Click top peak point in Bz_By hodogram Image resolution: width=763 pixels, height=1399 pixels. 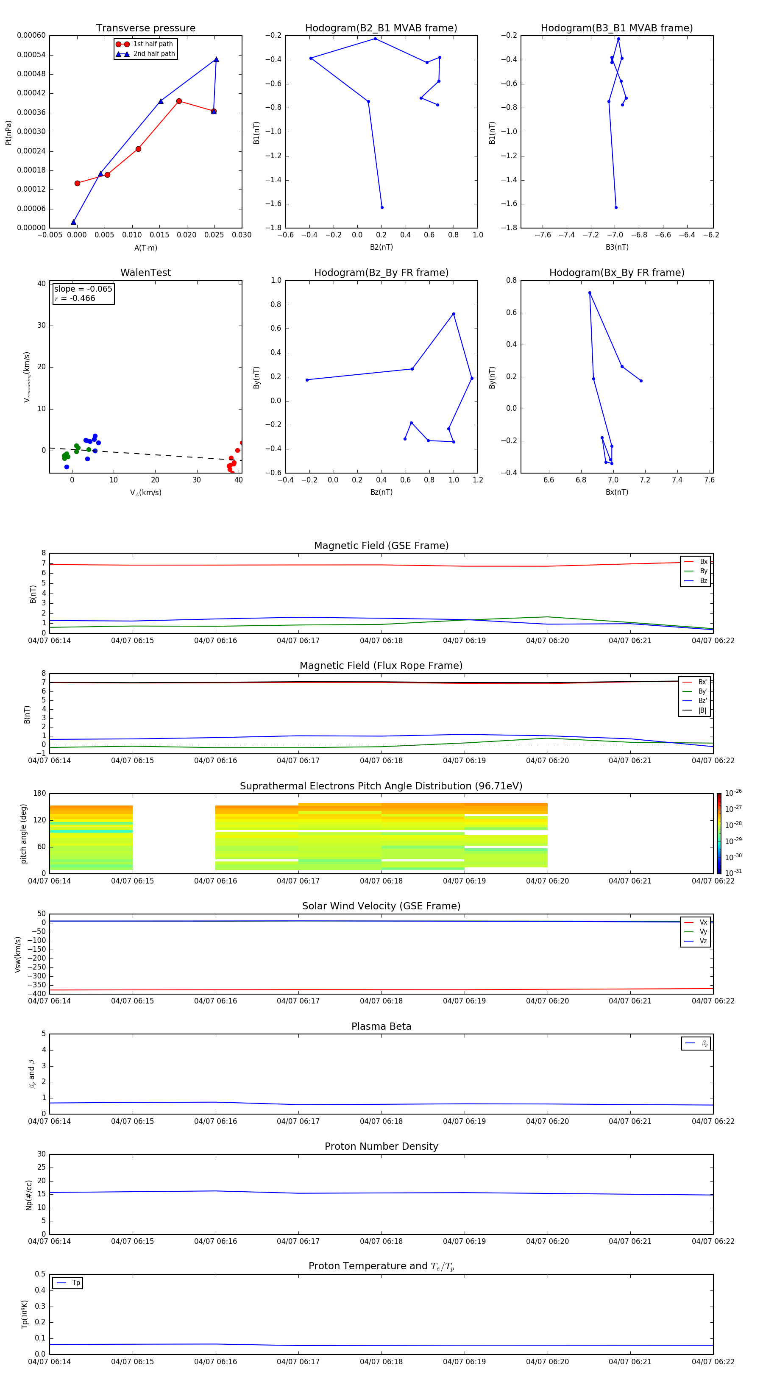tap(454, 314)
